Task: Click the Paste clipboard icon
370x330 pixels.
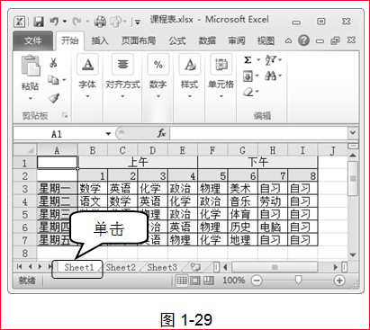Action: 31,65
